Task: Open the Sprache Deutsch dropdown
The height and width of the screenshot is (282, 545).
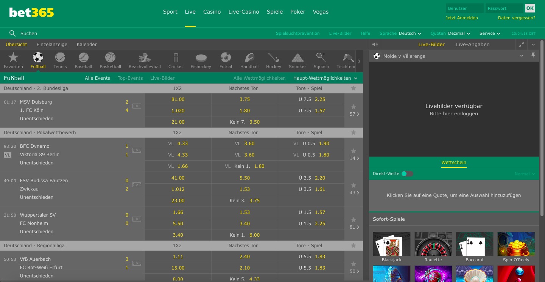Action: [410, 33]
